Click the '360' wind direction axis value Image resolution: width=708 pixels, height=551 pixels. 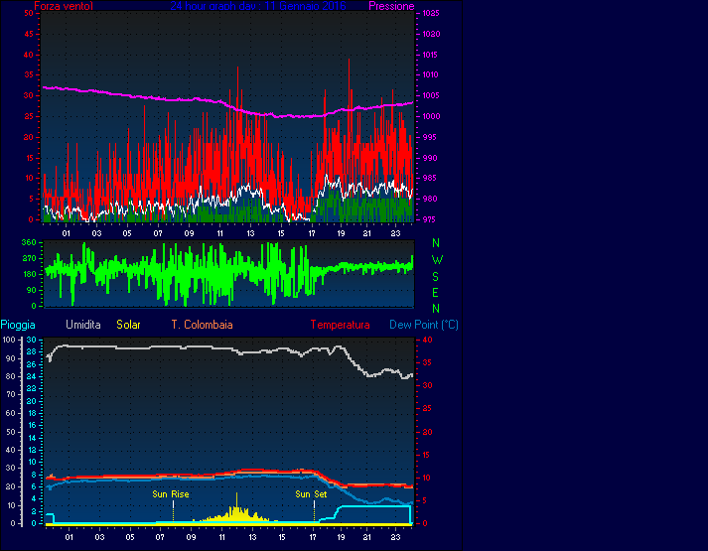(x=29, y=243)
